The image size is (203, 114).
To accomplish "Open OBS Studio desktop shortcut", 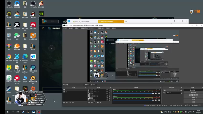I will coord(33,4).
